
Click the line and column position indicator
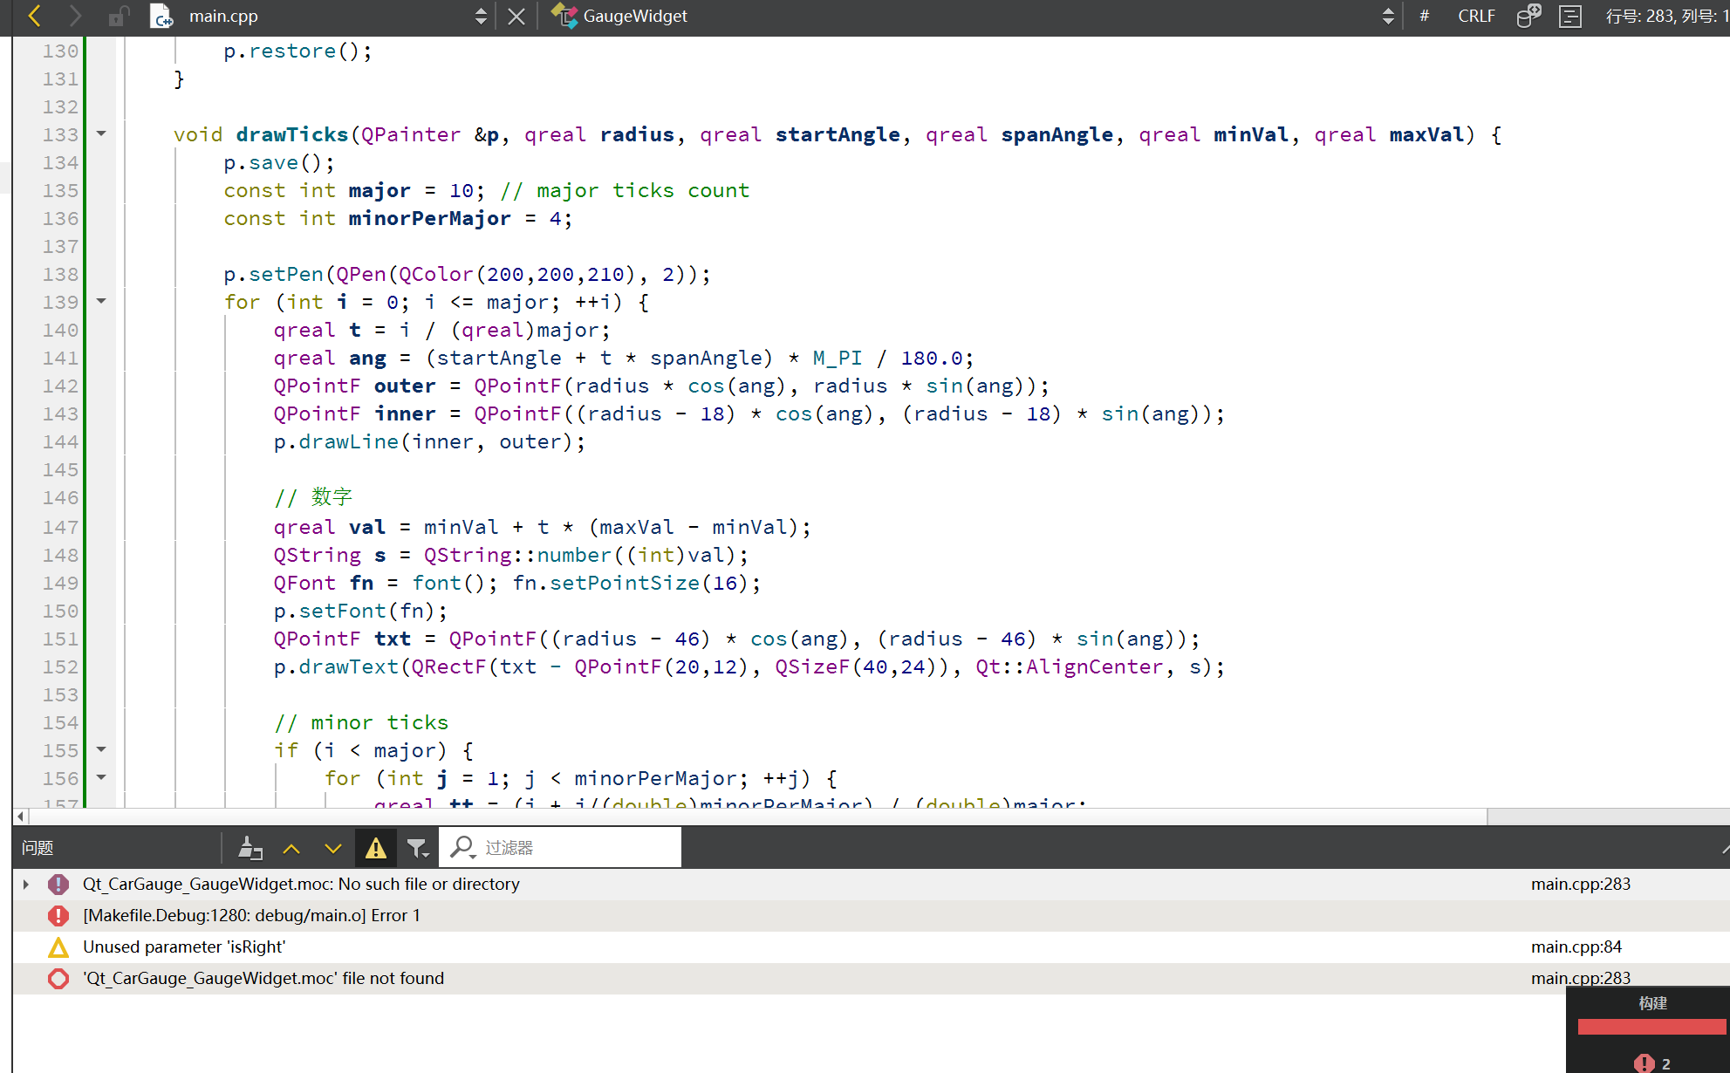point(1666,16)
